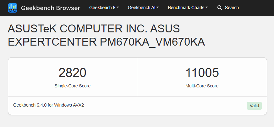Click the ASUSTeK COMPUTER INC. heading line
The width and height of the screenshot is (274, 127).
[94, 29]
